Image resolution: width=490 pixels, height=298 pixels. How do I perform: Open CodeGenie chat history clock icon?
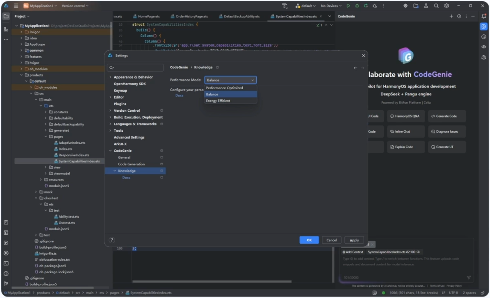click(x=459, y=16)
